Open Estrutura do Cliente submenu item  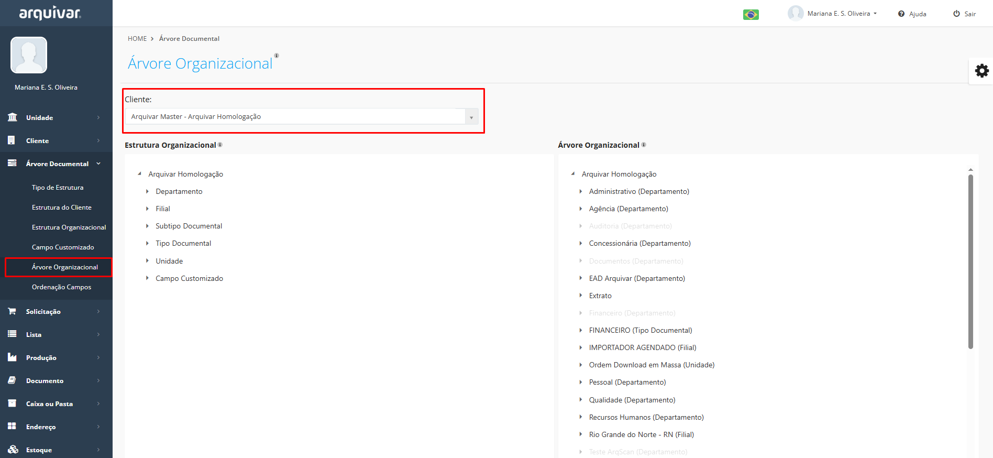(x=62, y=207)
